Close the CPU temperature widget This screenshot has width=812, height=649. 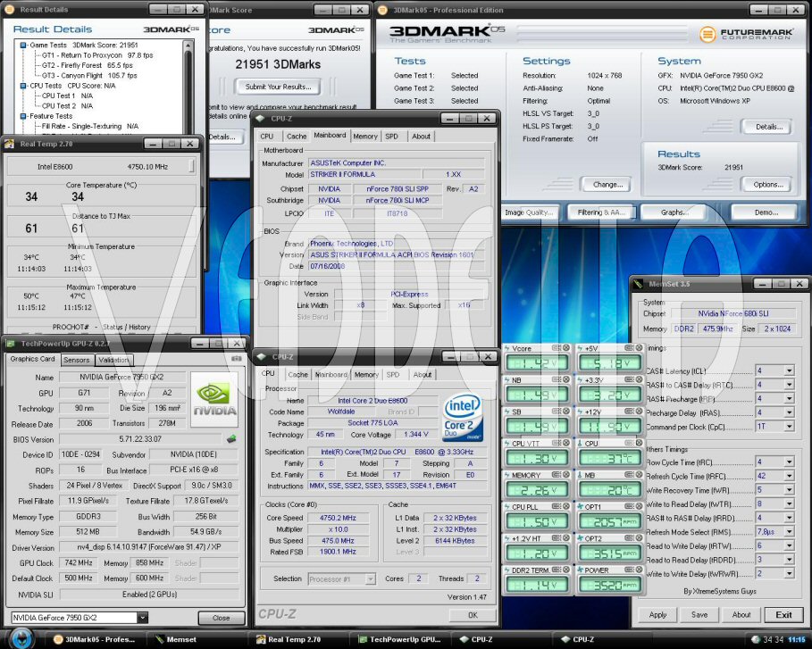click(x=639, y=443)
